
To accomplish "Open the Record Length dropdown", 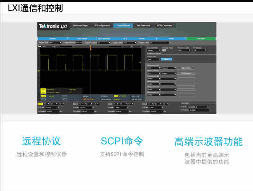I will coord(184,50).
